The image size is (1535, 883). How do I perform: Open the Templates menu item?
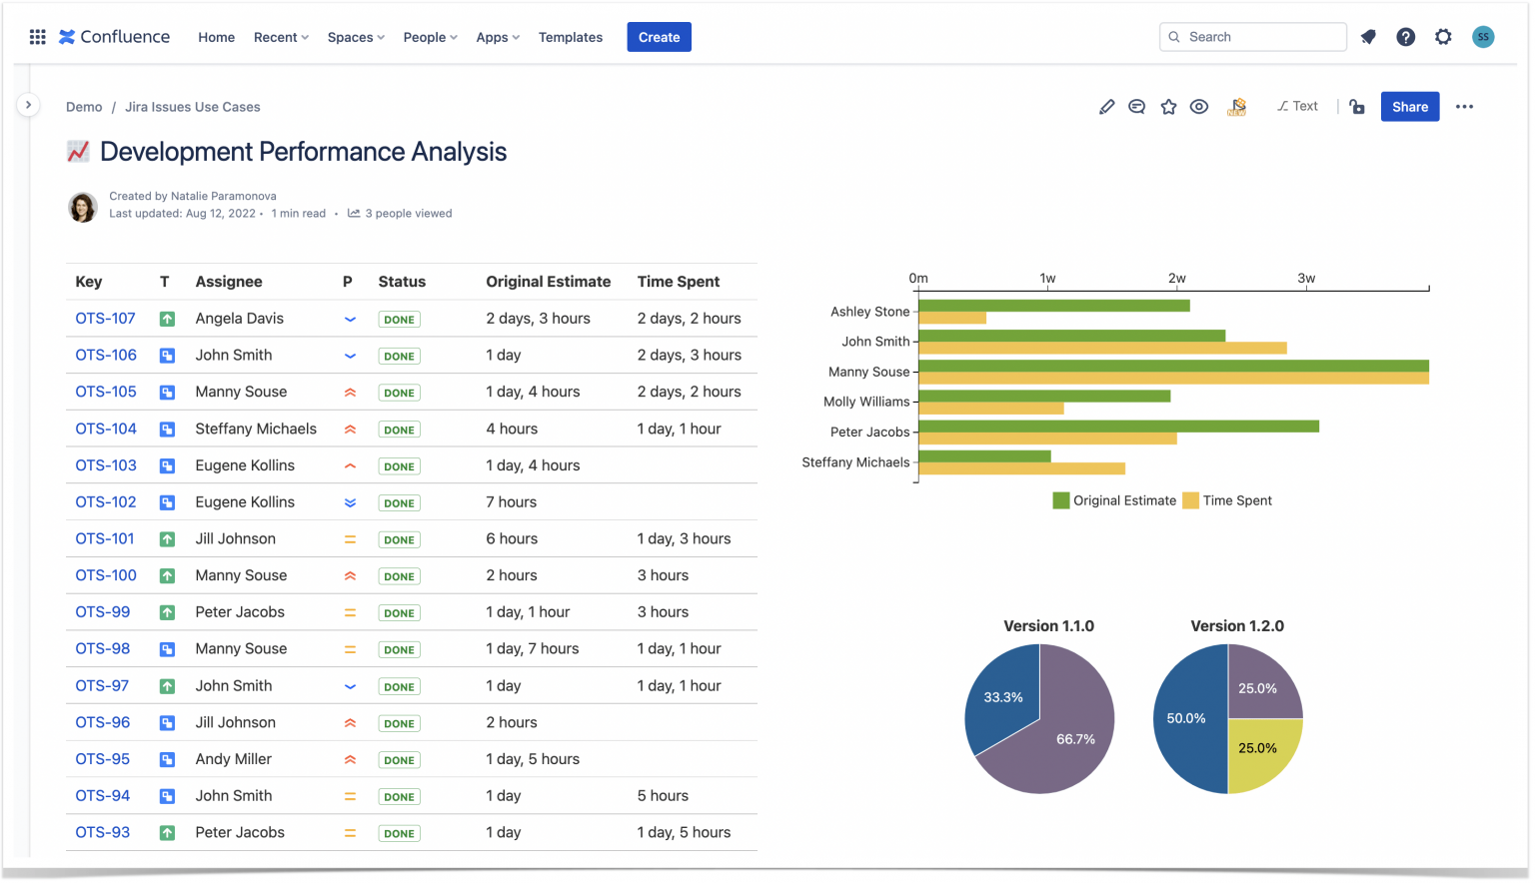(570, 37)
